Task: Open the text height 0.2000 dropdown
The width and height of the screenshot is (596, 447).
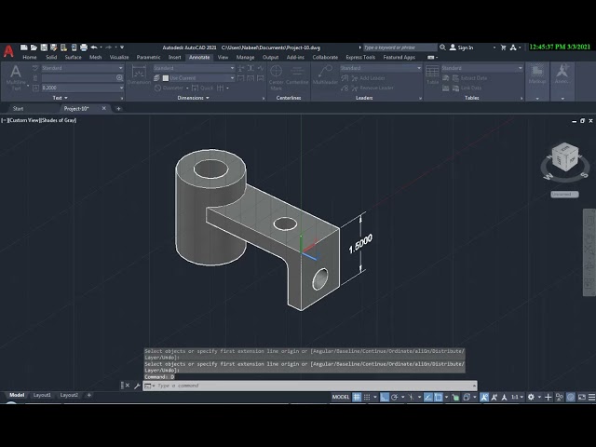Action: pos(83,88)
